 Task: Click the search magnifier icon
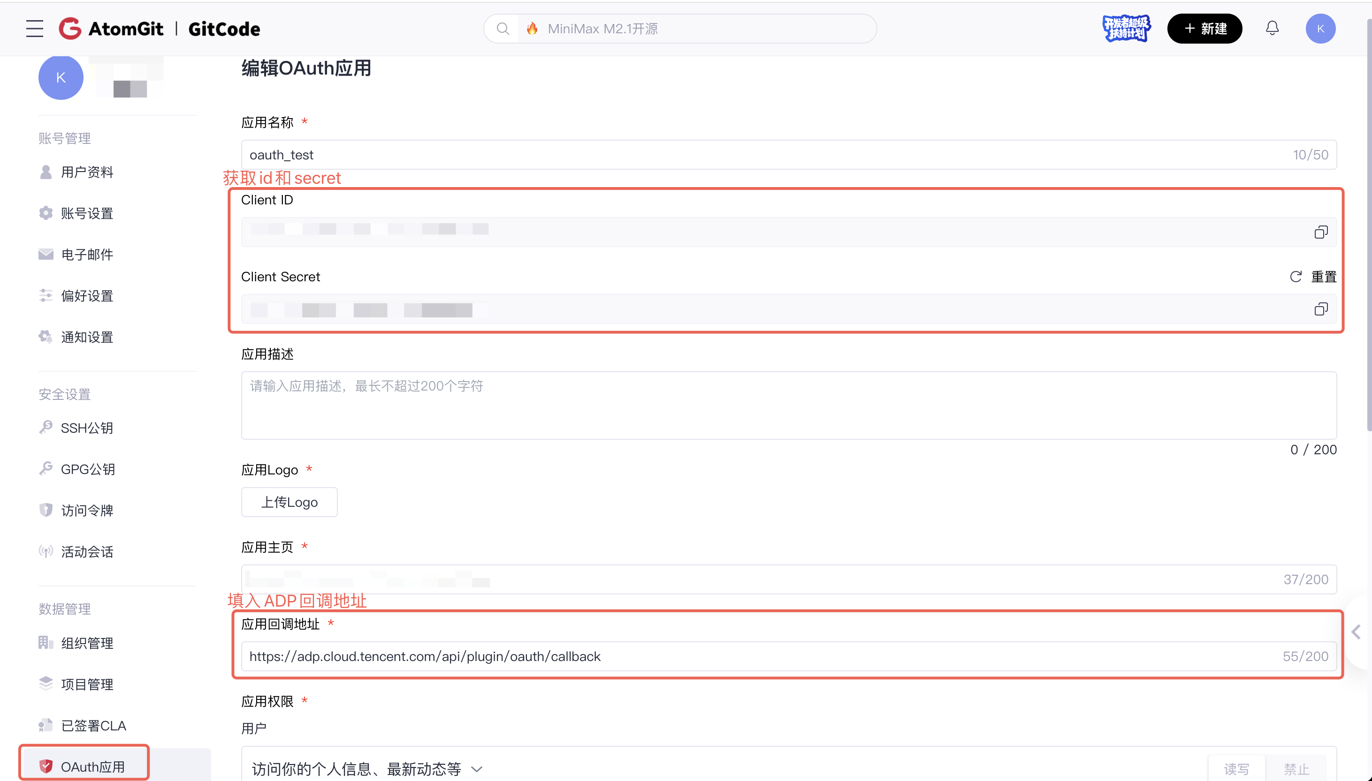(x=503, y=29)
